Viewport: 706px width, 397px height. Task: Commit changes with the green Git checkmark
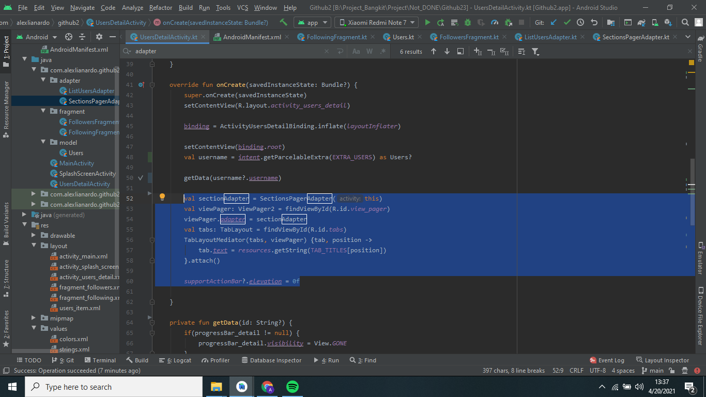pyautogui.click(x=567, y=23)
